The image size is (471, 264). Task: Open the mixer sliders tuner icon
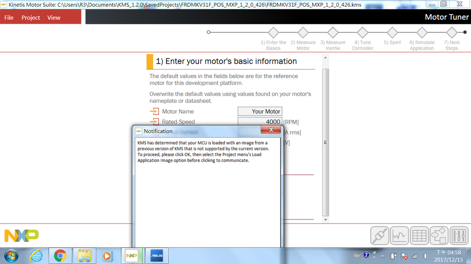click(x=459, y=235)
